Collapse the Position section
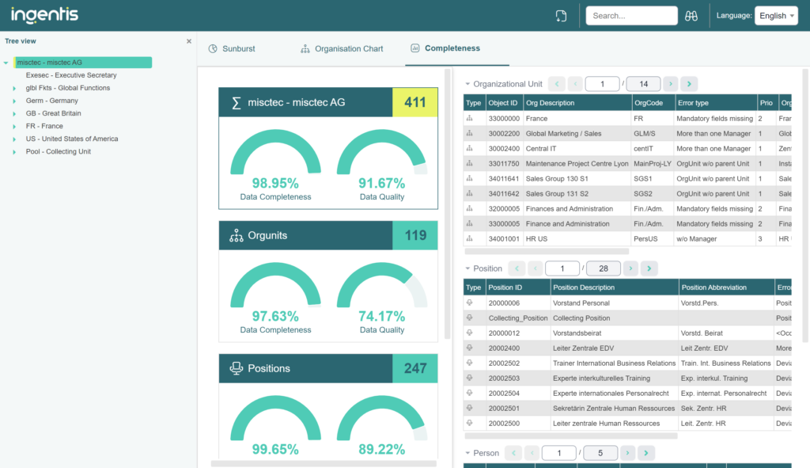Screen dimensions: 810x468 pos(467,269)
